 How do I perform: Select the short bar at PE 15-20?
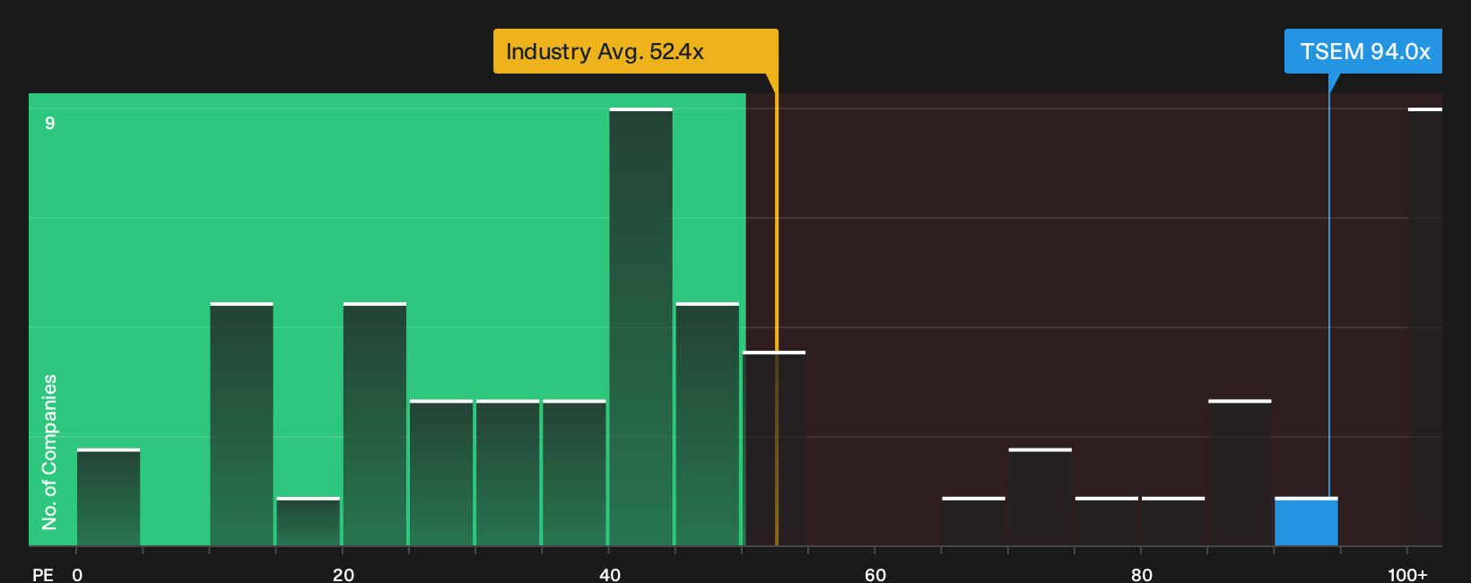tap(308, 521)
